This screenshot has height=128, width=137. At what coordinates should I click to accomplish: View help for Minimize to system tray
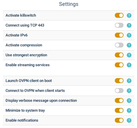129,111
